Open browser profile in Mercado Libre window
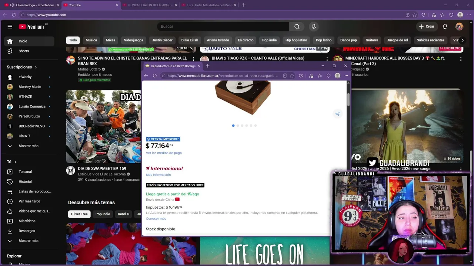This screenshot has width=474, height=266. click(337, 76)
